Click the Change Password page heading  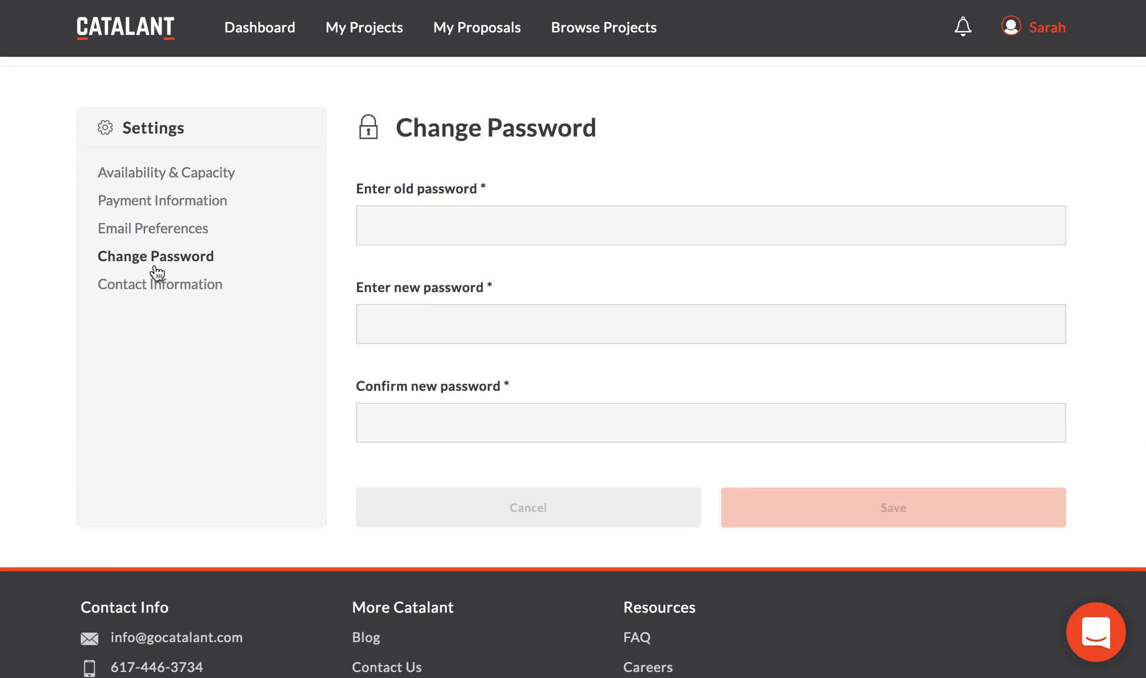click(496, 128)
